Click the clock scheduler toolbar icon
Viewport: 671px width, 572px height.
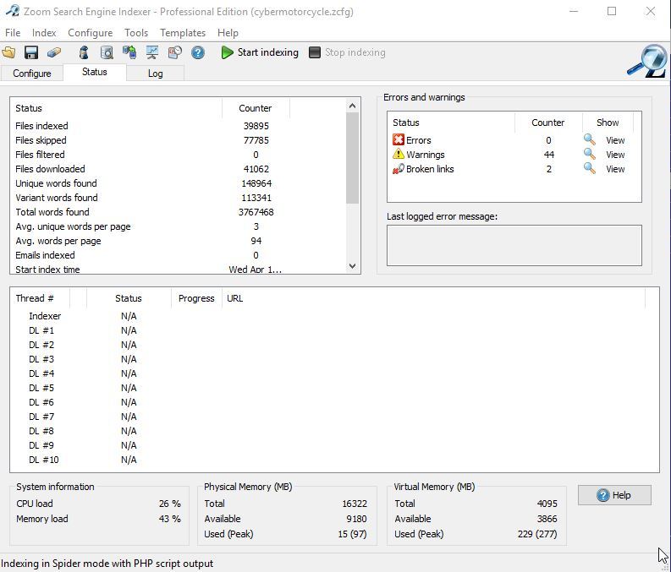[x=174, y=52]
